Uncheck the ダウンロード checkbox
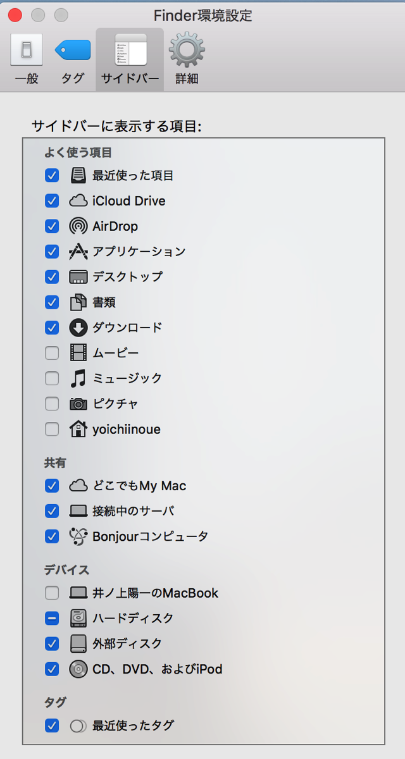 point(52,327)
